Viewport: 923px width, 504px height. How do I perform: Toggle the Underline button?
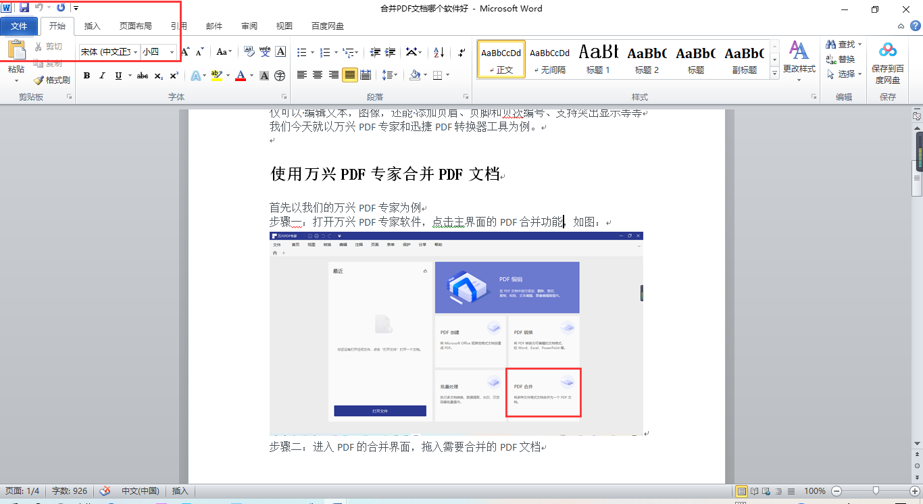pyautogui.click(x=118, y=76)
